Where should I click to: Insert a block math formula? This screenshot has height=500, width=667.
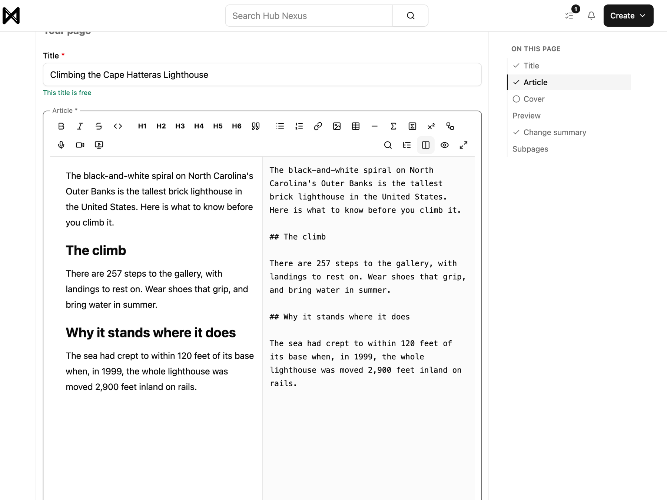click(x=412, y=126)
